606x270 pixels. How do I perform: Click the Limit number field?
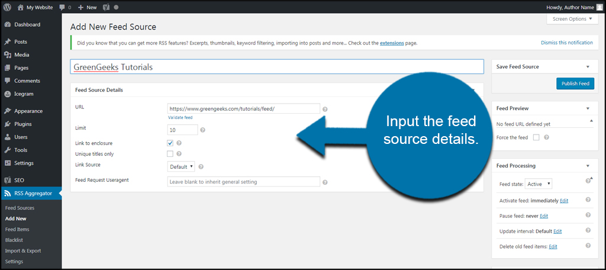183,130
